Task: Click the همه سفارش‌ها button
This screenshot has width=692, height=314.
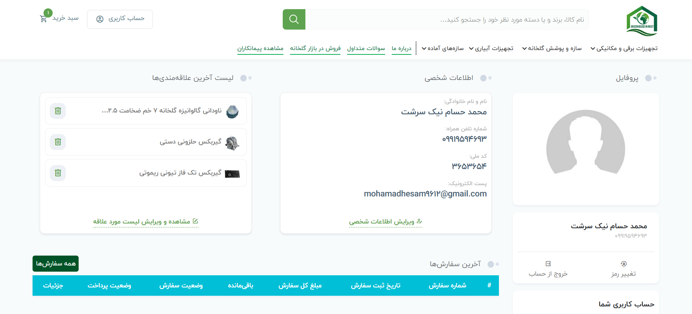Action: click(x=56, y=264)
